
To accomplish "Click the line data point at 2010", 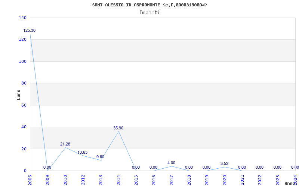I will coord(65,147).
